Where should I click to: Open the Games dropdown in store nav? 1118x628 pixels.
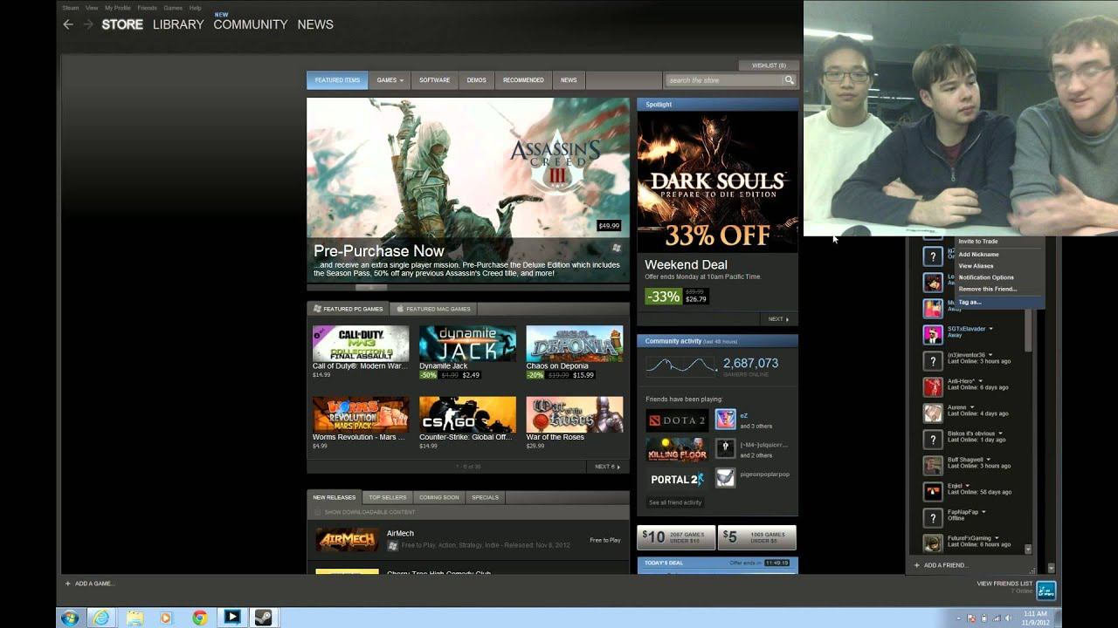click(390, 80)
